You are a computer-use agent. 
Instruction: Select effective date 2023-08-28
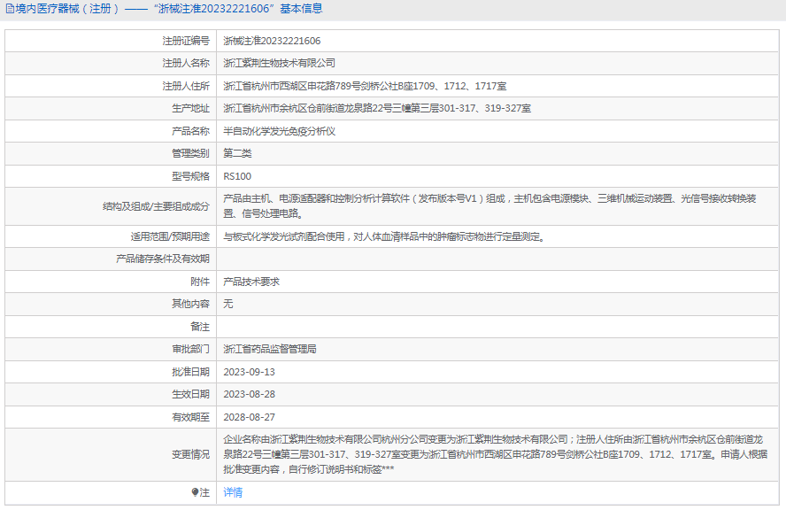249,394
